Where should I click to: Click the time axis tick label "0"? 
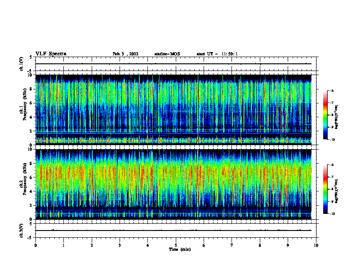click(x=36, y=245)
